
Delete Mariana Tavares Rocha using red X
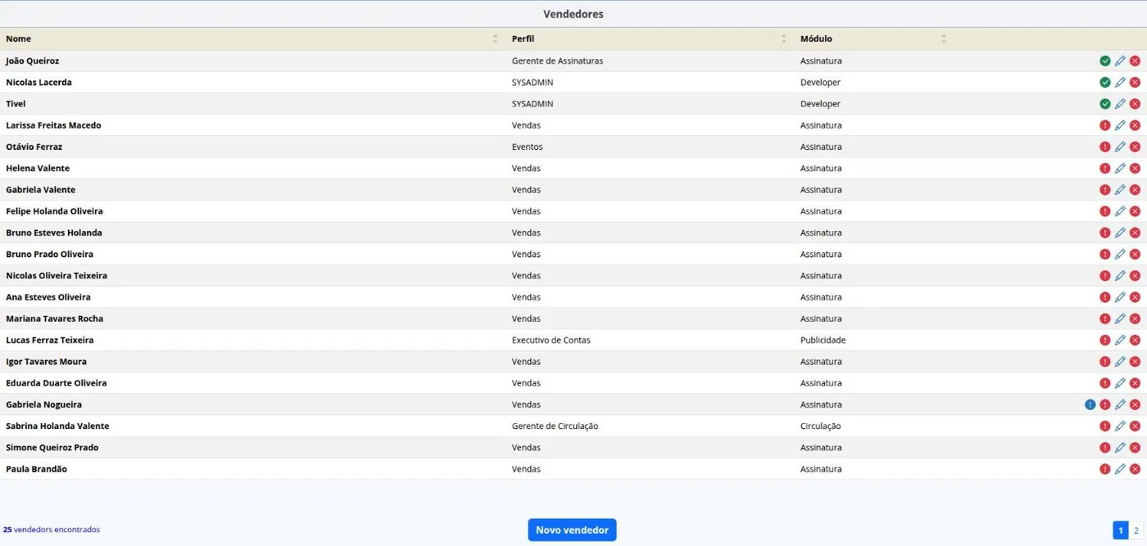(1135, 318)
